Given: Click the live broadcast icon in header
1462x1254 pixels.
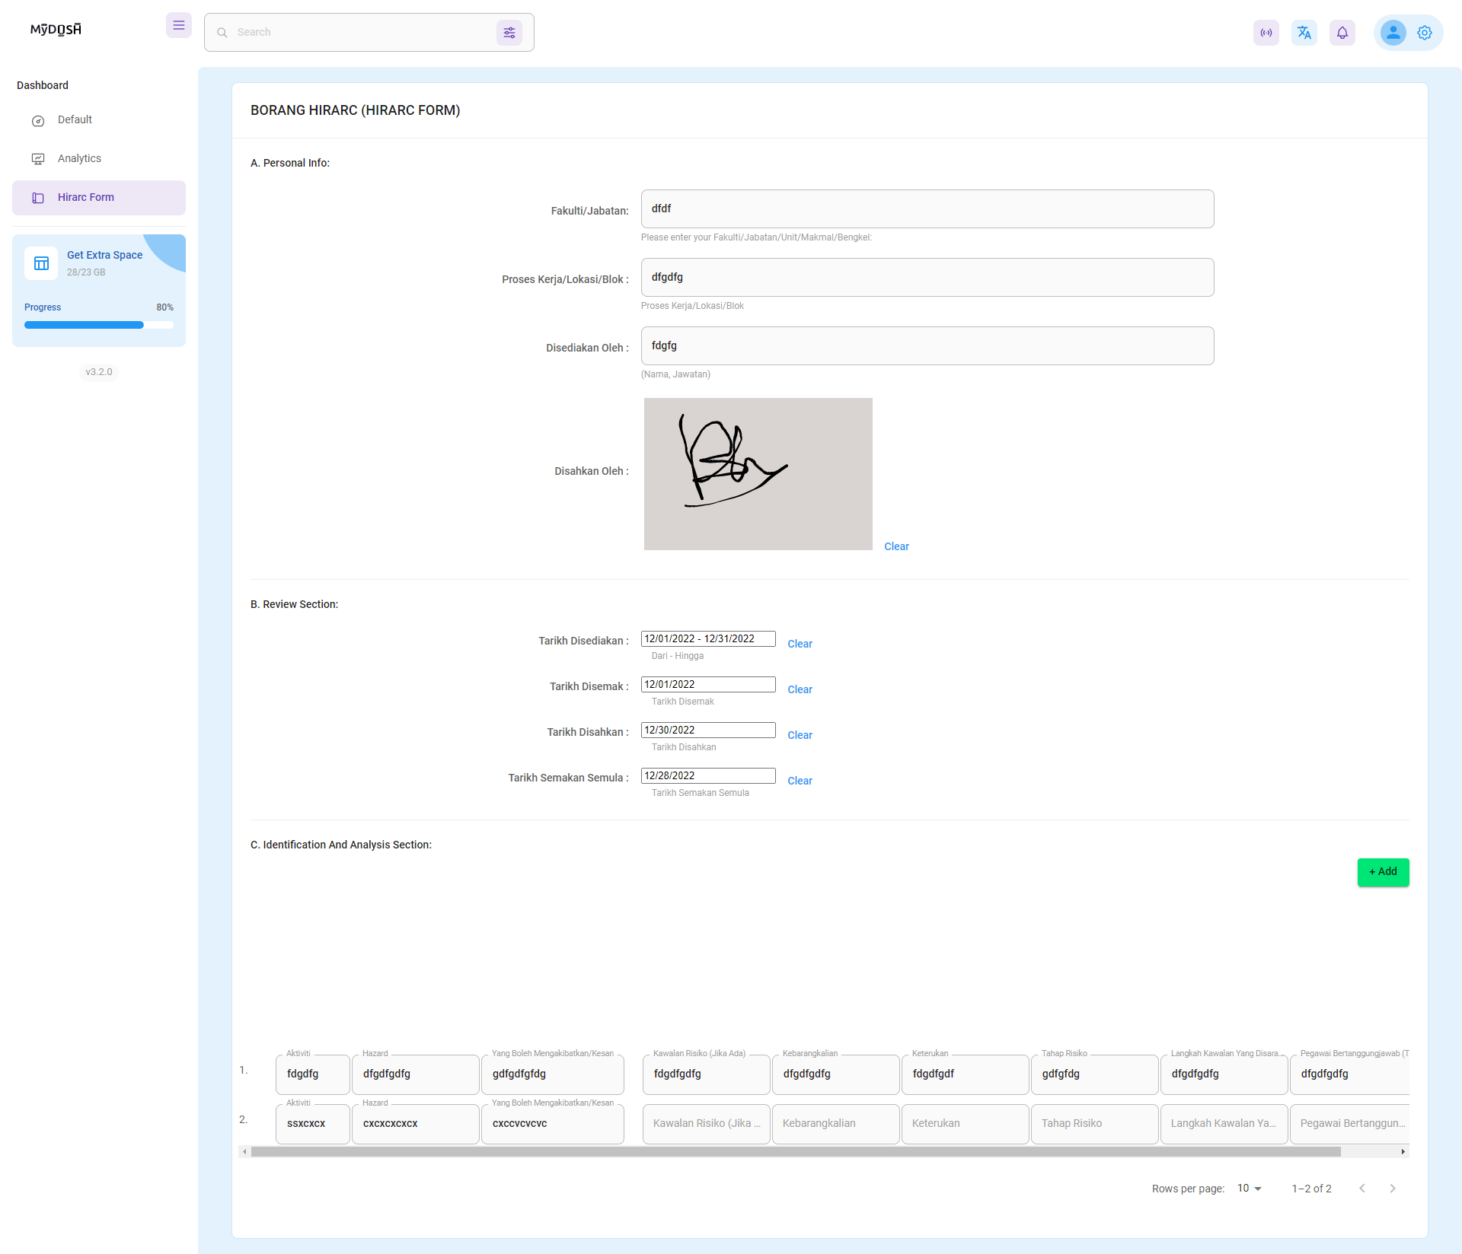Looking at the screenshot, I should point(1266,33).
